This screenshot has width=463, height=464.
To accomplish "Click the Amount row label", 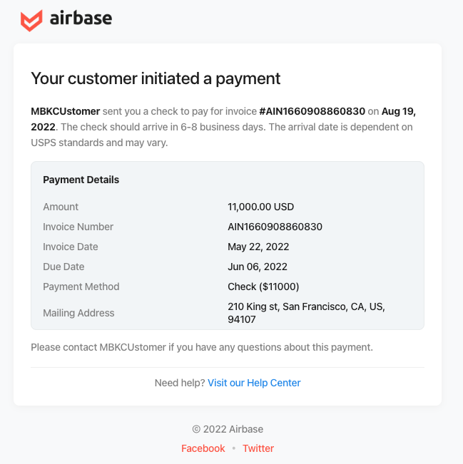I will pyautogui.click(x=61, y=207).
